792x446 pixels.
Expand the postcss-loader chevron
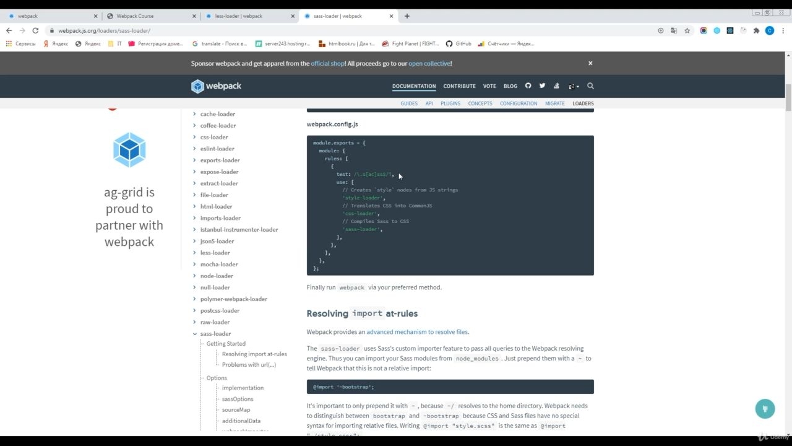tap(194, 310)
